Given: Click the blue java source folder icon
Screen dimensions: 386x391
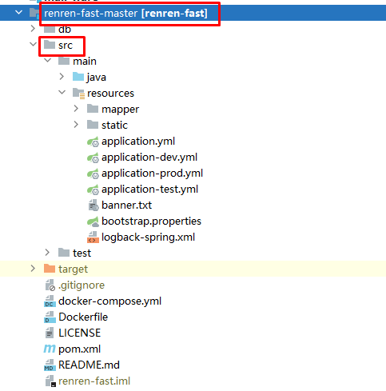Looking at the screenshot, I should [x=78, y=77].
